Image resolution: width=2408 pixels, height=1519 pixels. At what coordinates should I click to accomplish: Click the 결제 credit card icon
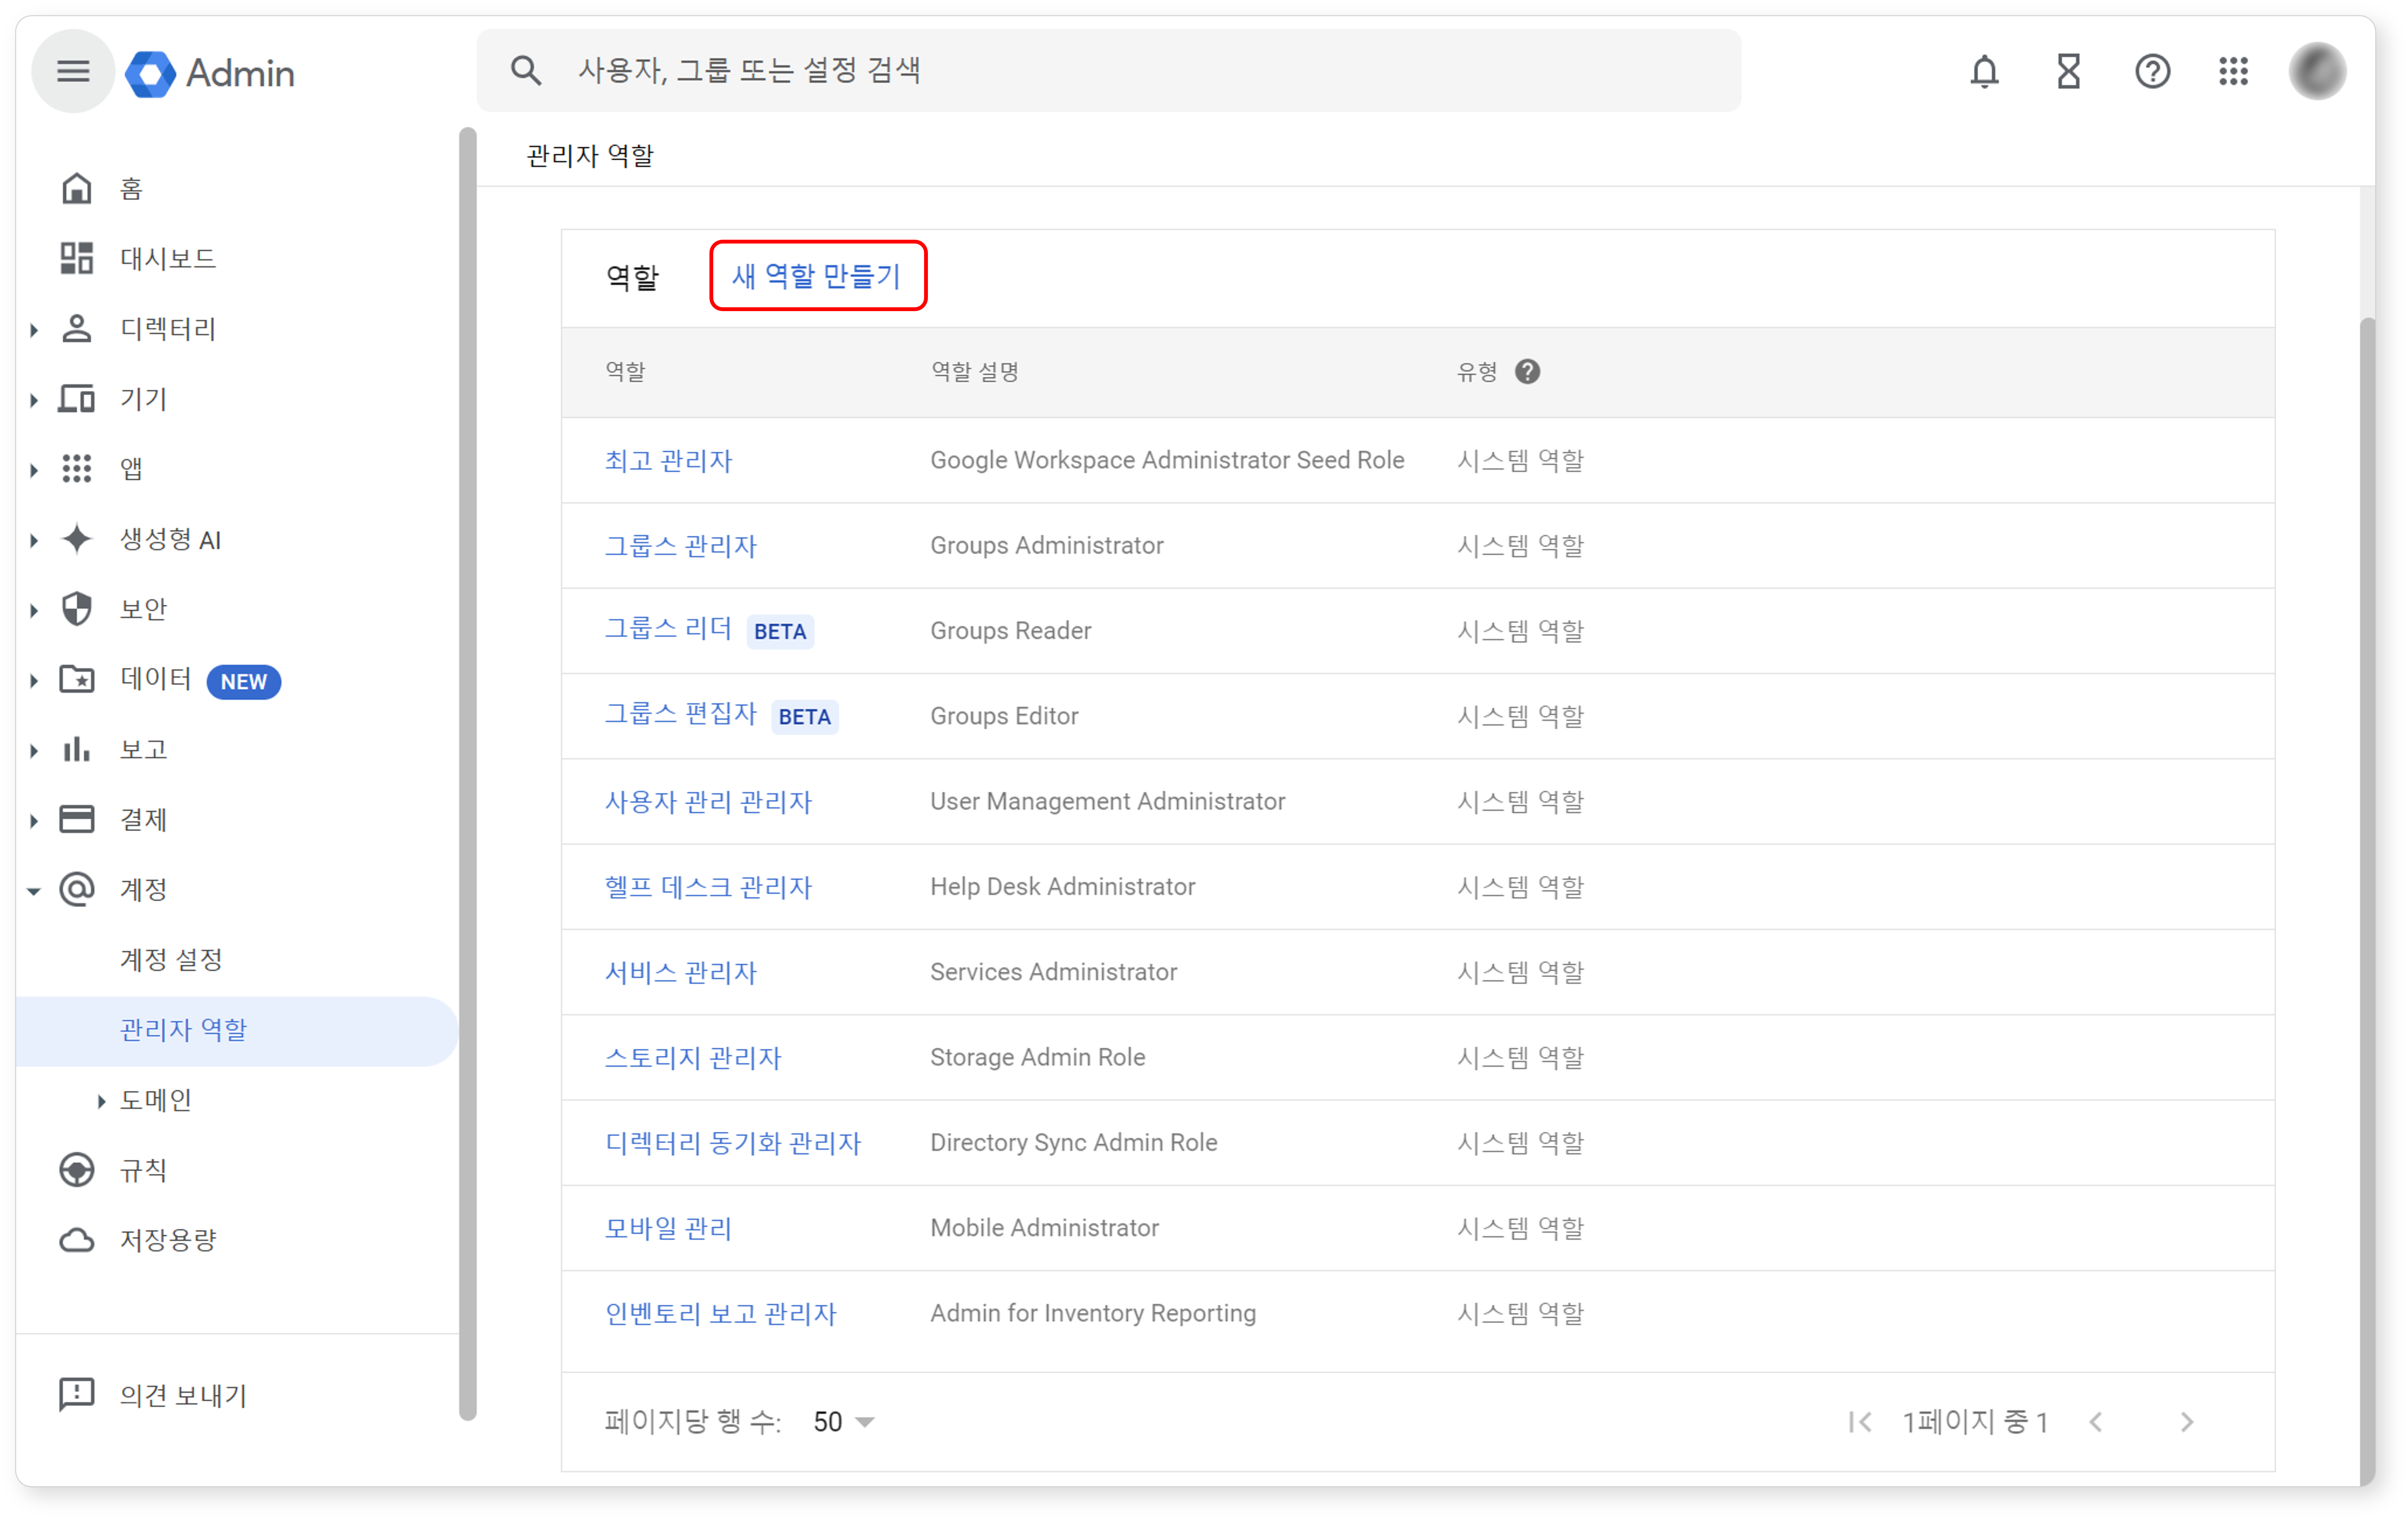pyautogui.click(x=77, y=819)
